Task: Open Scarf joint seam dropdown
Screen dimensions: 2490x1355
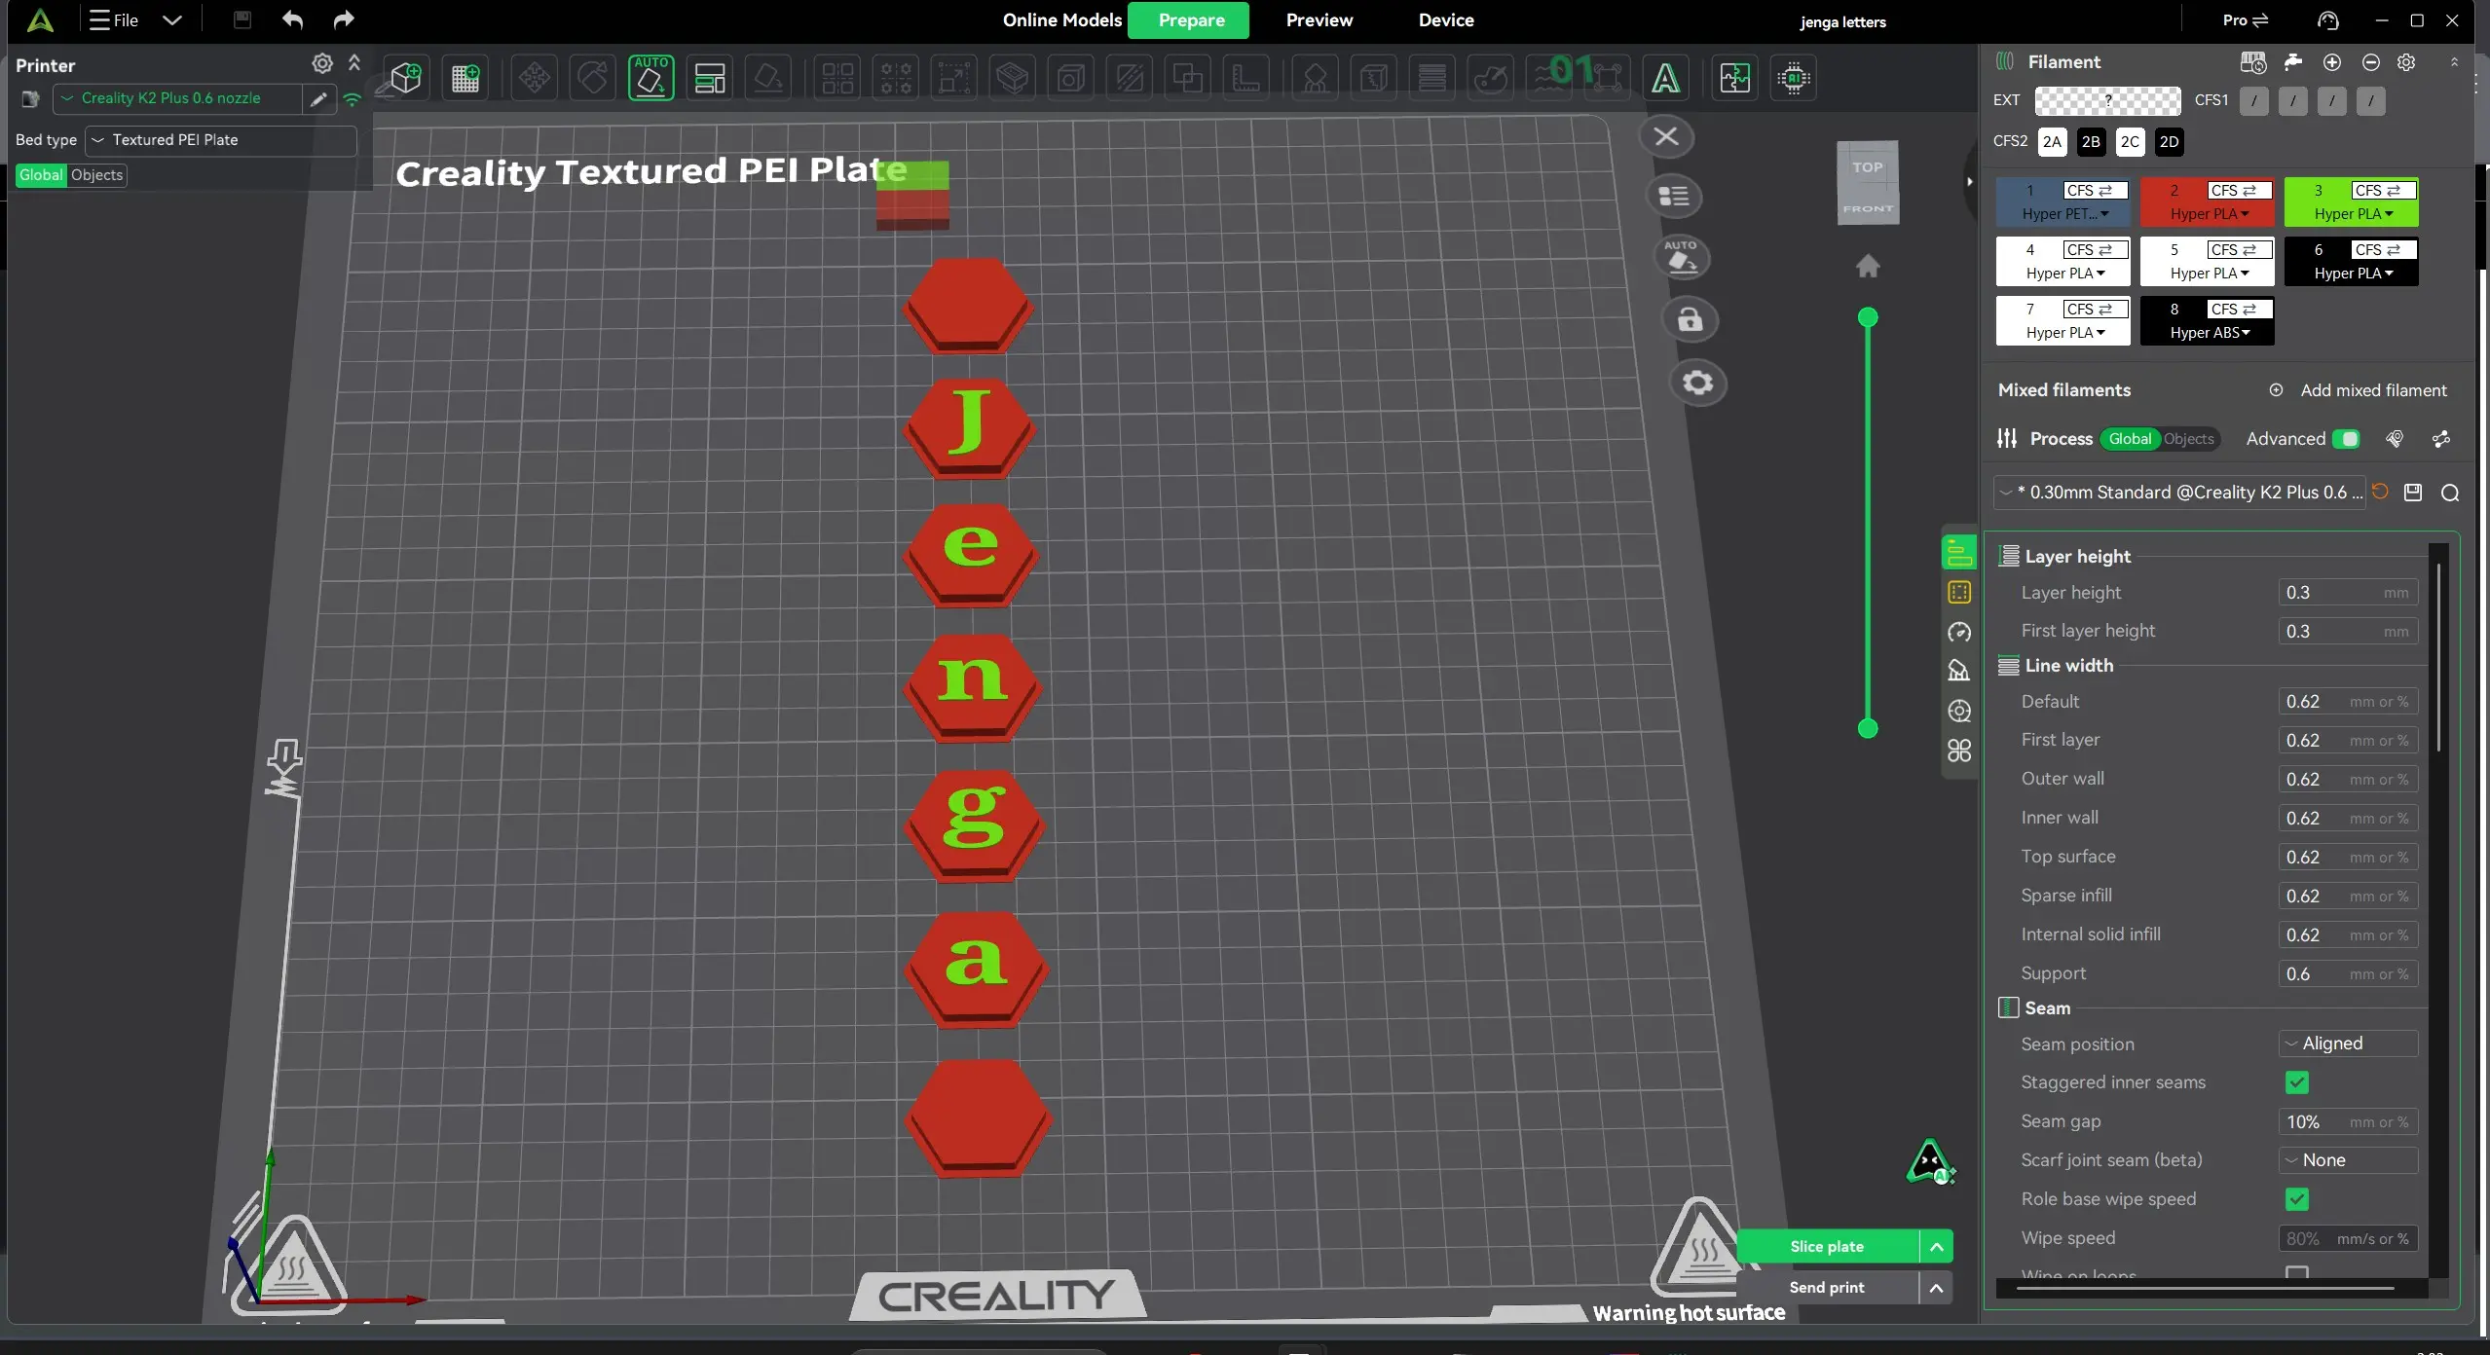Action: (2348, 1160)
